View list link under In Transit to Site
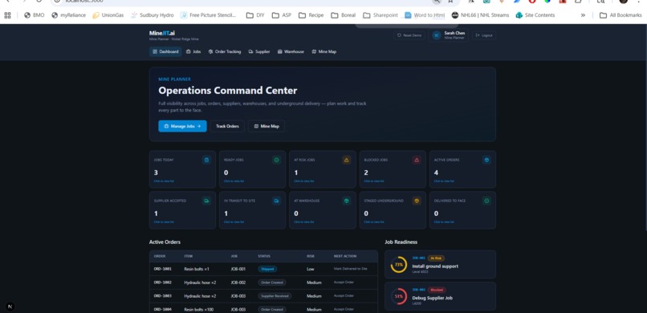The image size is (647, 313). [234, 222]
